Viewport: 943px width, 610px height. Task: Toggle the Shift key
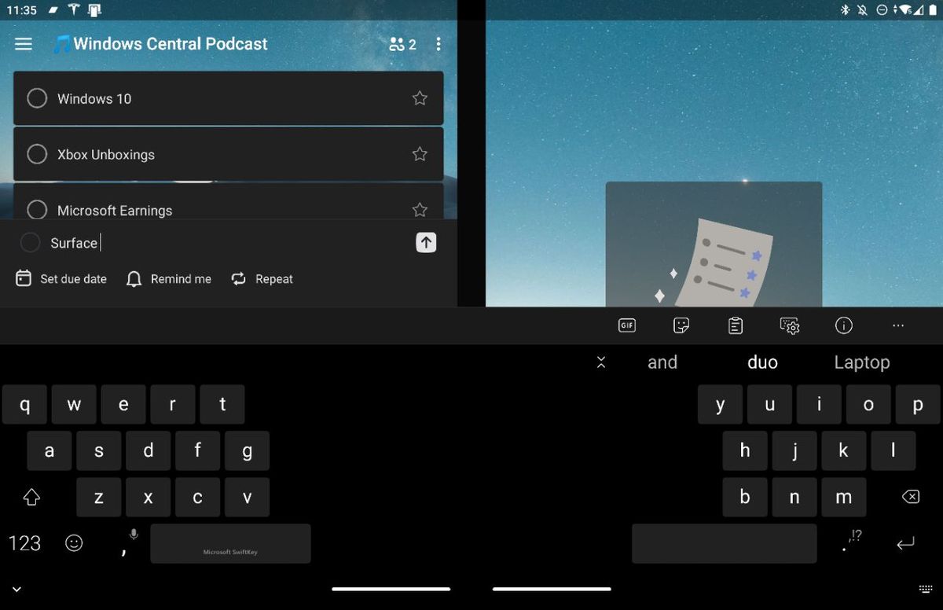tap(31, 497)
